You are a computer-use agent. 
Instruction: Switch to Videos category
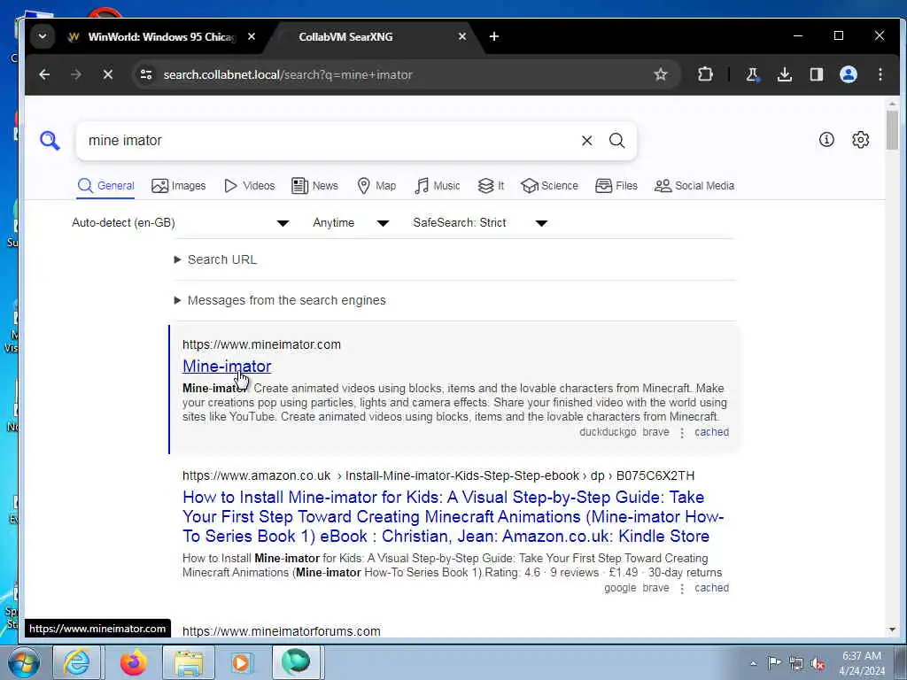coord(249,186)
